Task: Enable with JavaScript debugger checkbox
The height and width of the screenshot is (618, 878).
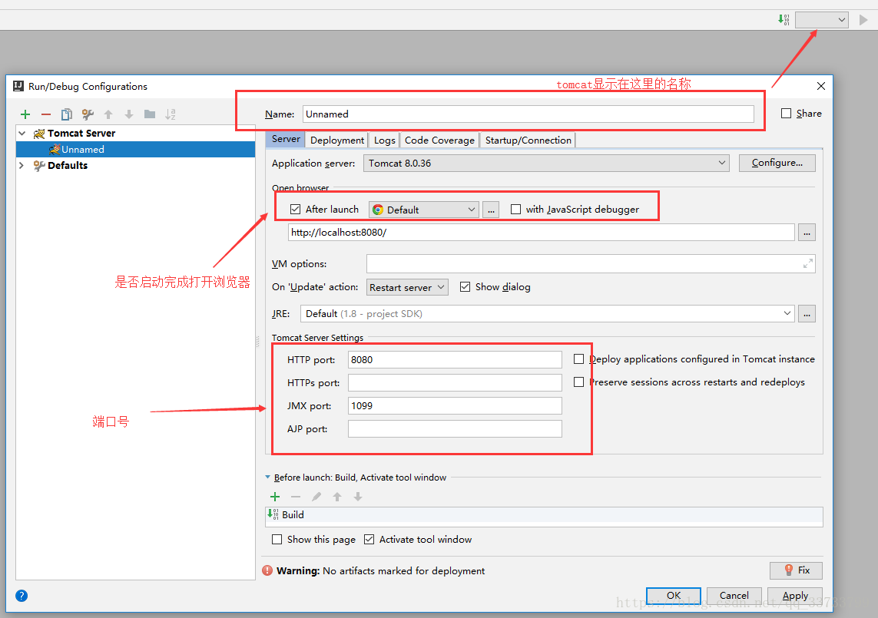Action: [515, 210]
